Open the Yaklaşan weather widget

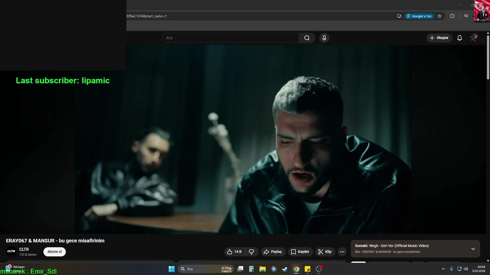[x=15, y=268]
